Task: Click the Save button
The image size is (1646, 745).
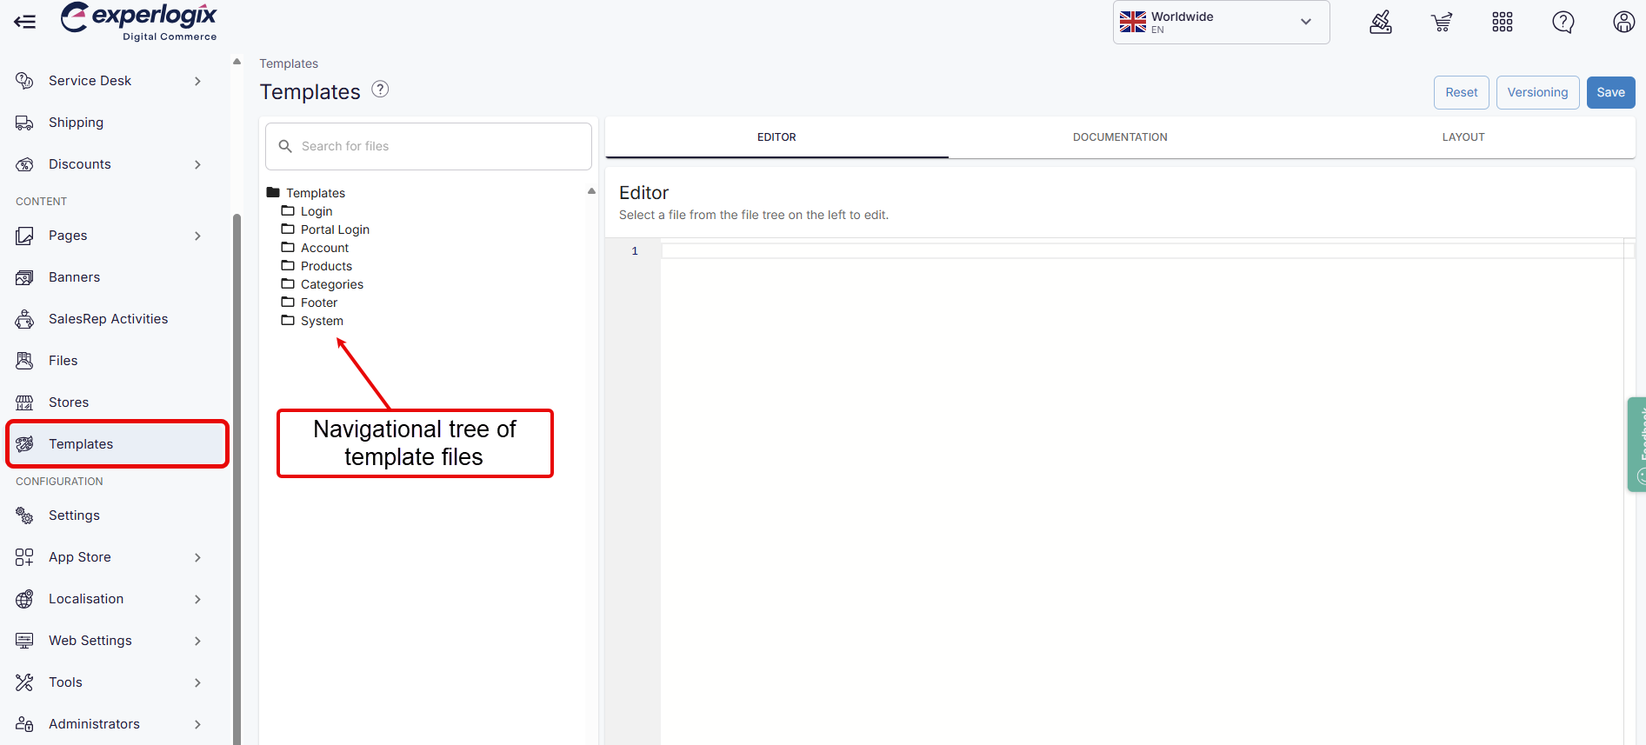Action: (1610, 93)
